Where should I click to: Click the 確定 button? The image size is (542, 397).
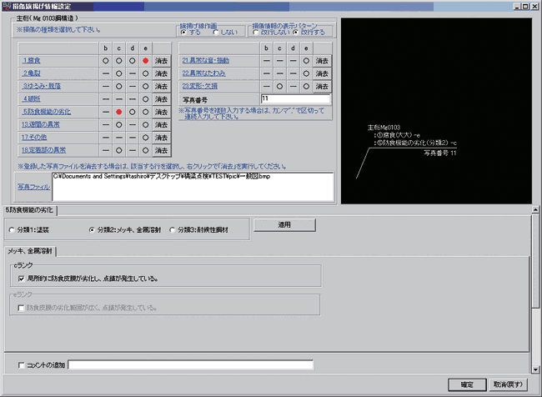coord(467,384)
